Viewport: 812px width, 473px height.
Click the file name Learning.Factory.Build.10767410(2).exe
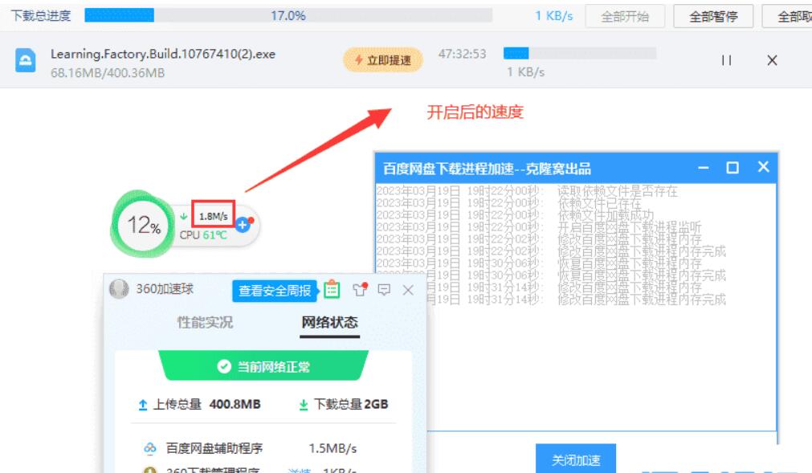(163, 54)
